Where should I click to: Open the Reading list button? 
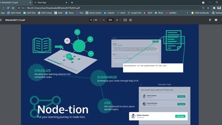tap(217, 13)
